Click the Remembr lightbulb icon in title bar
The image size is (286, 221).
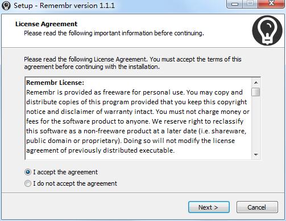(x=6, y=6)
